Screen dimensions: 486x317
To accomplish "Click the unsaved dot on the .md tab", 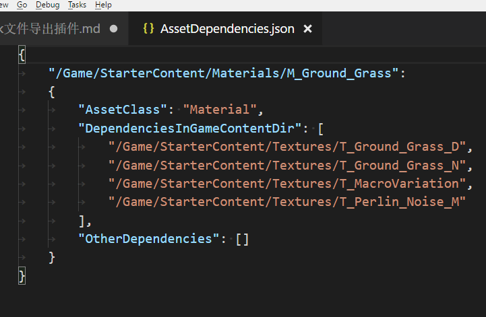I will point(113,29).
